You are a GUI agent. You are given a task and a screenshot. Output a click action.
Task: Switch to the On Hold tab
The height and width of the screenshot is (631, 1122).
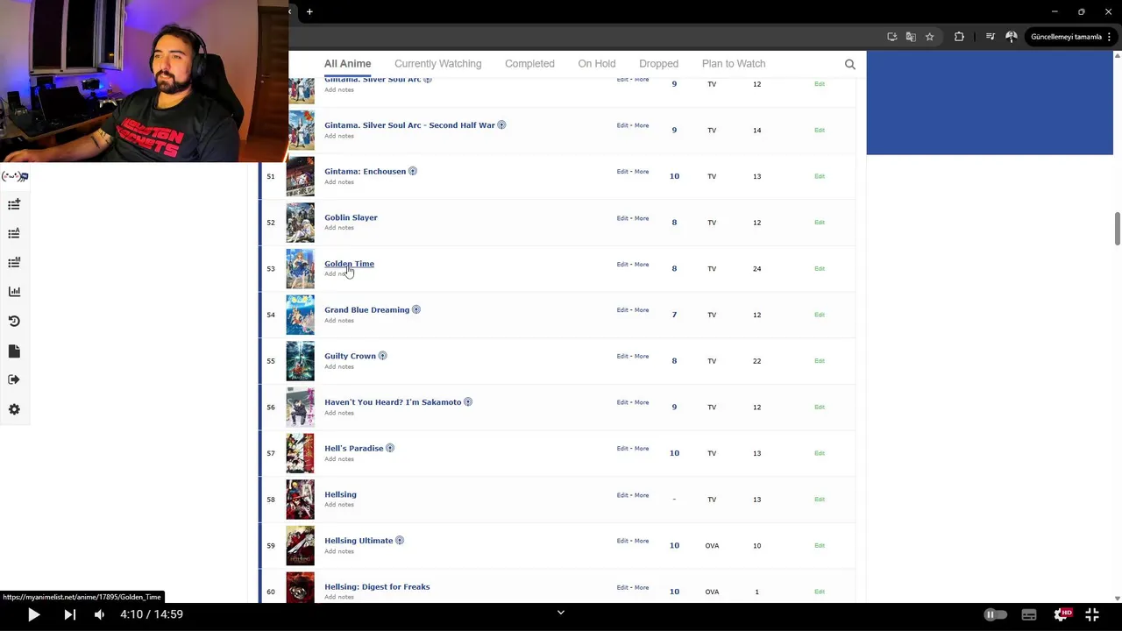[597, 64]
